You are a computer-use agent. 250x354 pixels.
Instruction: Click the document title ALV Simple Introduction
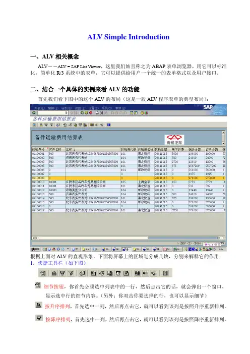[128, 37]
